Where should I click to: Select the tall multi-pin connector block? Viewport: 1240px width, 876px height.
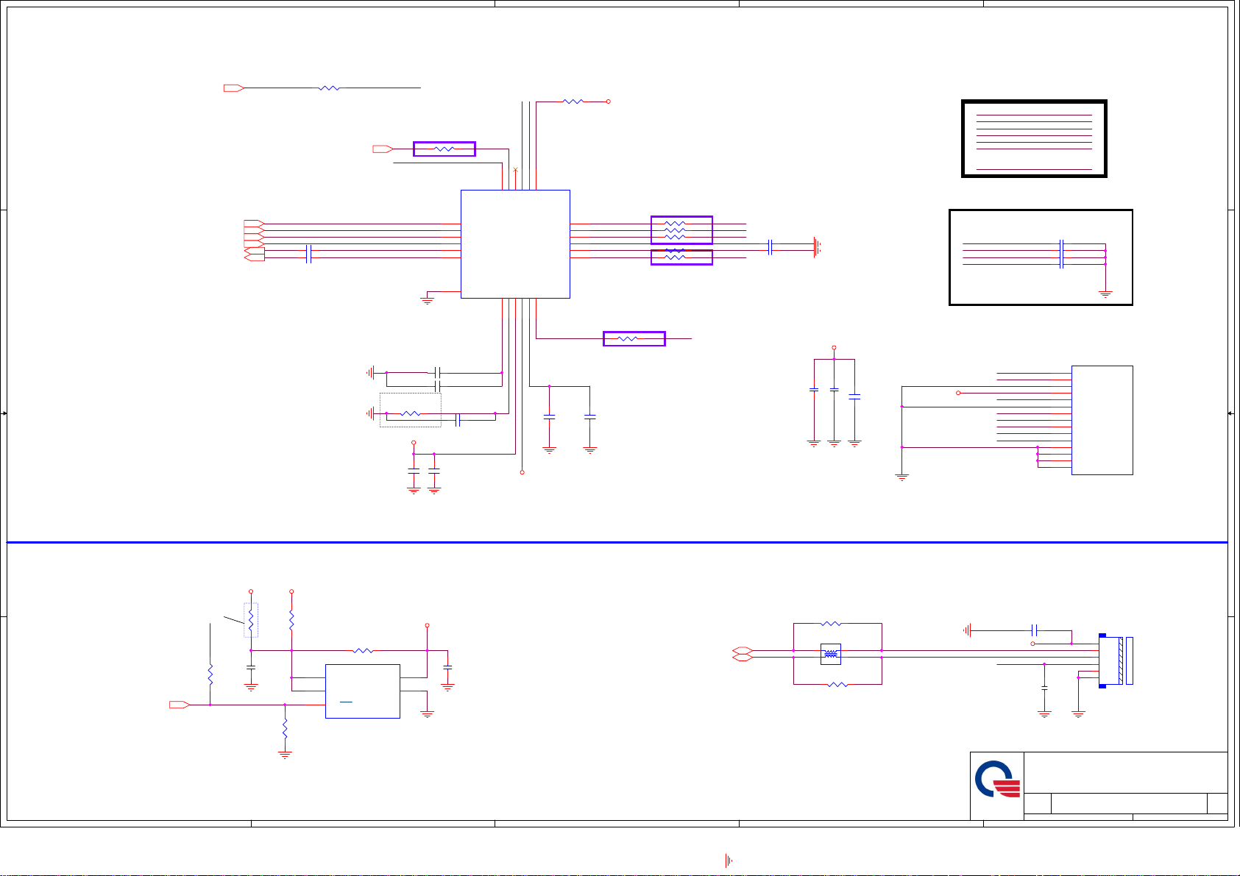[x=1102, y=420]
